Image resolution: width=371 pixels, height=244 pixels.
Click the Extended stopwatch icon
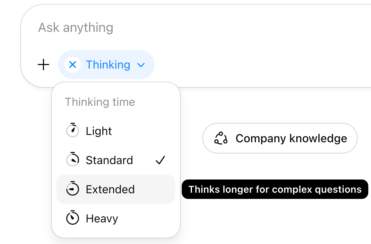coord(73,189)
